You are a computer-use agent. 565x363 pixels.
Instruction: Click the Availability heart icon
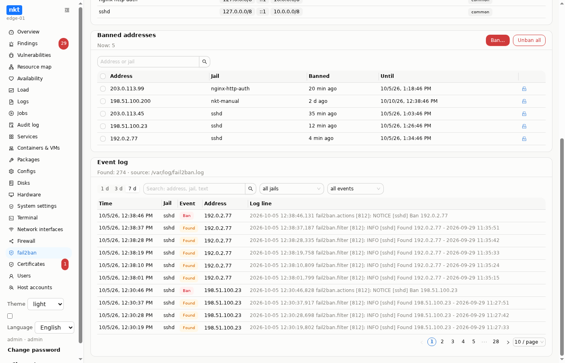pos(11,79)
